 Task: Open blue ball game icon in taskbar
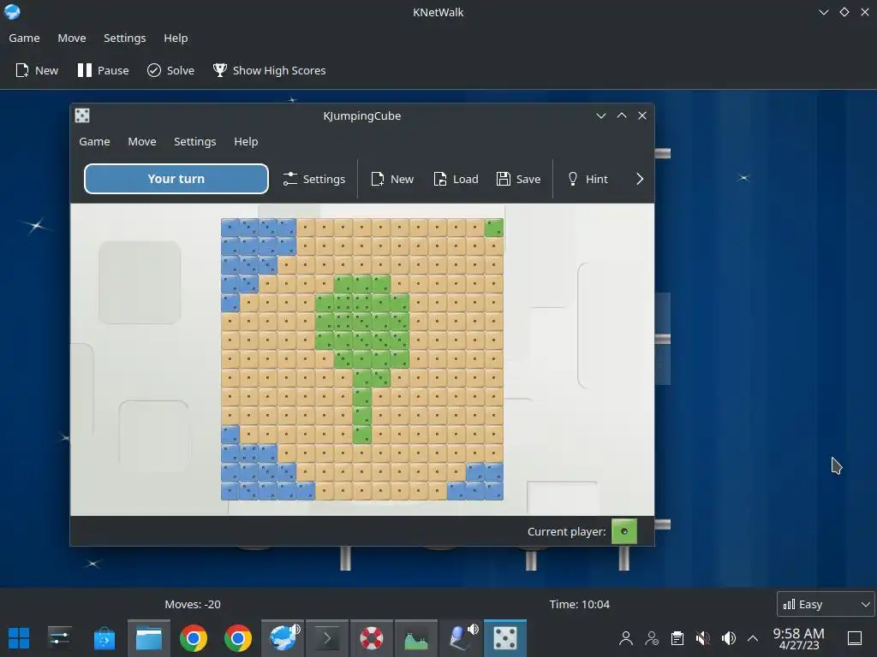click(x=461, y=638)
